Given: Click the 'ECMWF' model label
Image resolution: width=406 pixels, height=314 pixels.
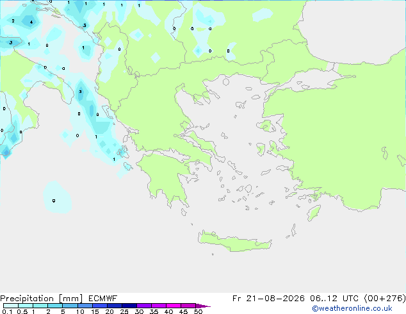Looking at the screenshot, I should click(x=103, y=299).
